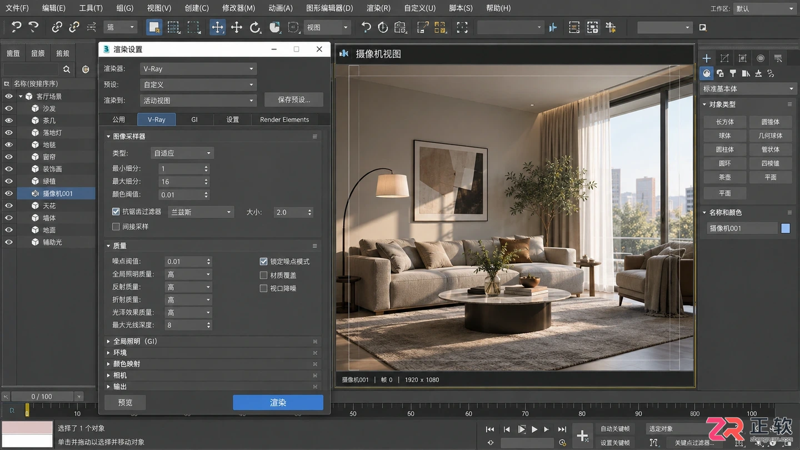Activate the Select and Move tool

(217, 27)
